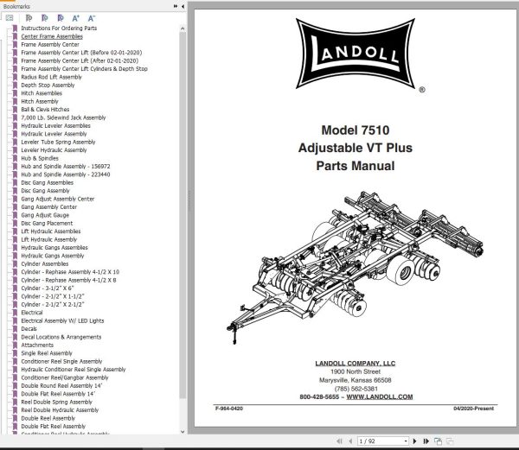Select Disc Gang Assemblies bookmark
Image resolution: width=519 pixels, height=450 pixels.
click(47, 182)
